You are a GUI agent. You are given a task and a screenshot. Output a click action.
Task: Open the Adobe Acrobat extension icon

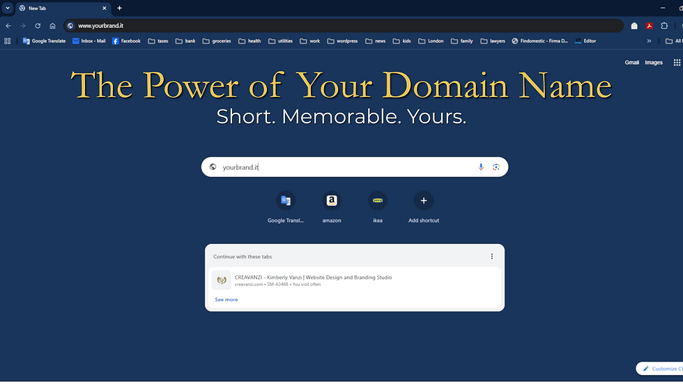click(x=649, y=26)
